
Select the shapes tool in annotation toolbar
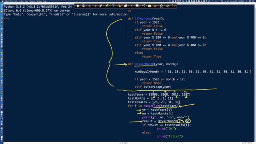pos(119,6)
